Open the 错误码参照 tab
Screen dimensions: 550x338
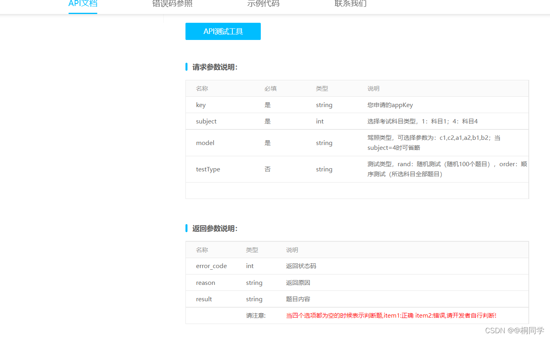[x=172, y=4]
